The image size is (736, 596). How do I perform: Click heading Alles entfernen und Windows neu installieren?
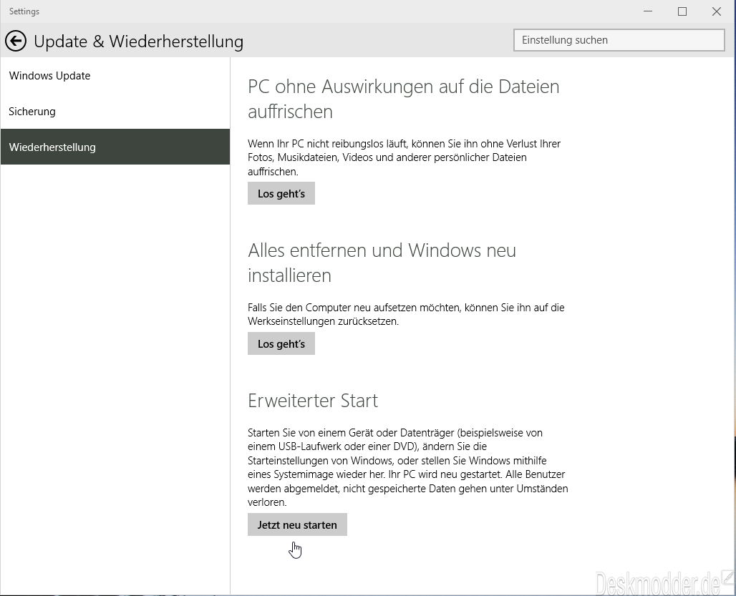coord(382,263)
